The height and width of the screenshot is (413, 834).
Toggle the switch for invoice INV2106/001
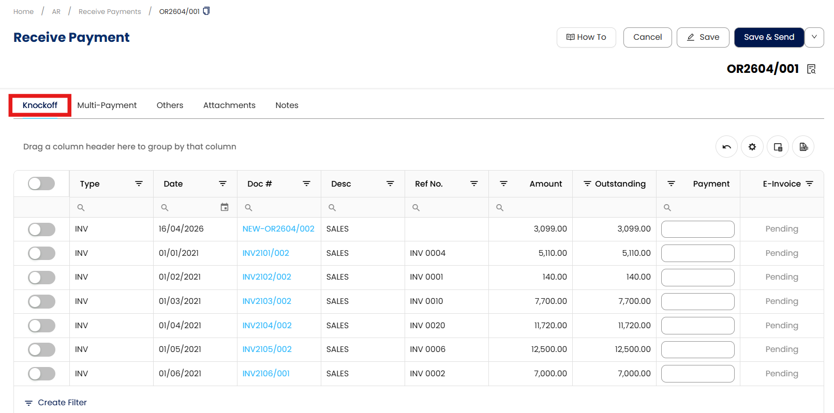41,374
